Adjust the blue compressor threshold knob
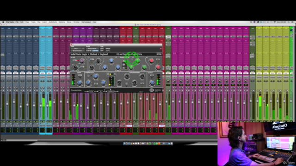 tap(88, 83)
